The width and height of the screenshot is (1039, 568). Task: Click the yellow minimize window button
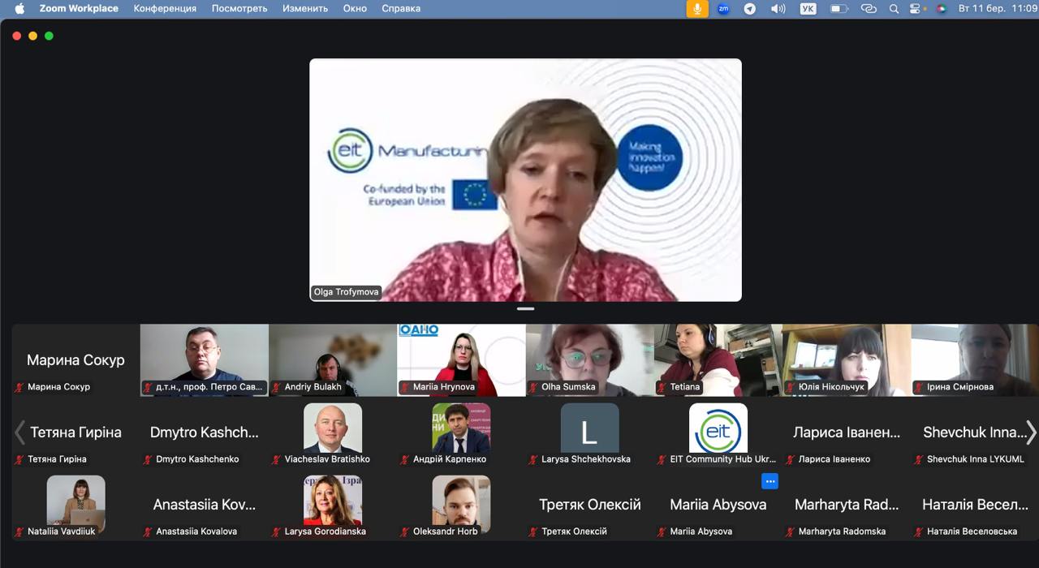coord(32,36)
